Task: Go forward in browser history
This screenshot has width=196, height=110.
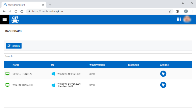Action: coord(10,11)
